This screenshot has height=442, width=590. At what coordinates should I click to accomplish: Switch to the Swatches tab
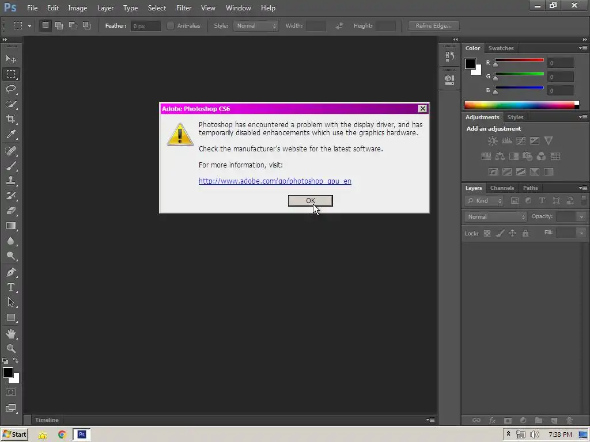[x=501, y=48]
